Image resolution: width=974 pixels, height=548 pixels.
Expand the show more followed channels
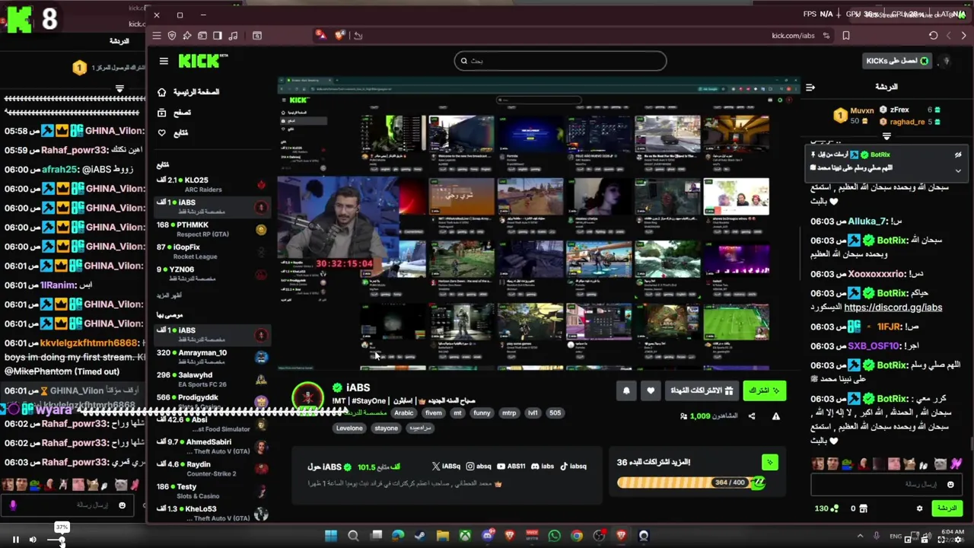pos(169,295)
